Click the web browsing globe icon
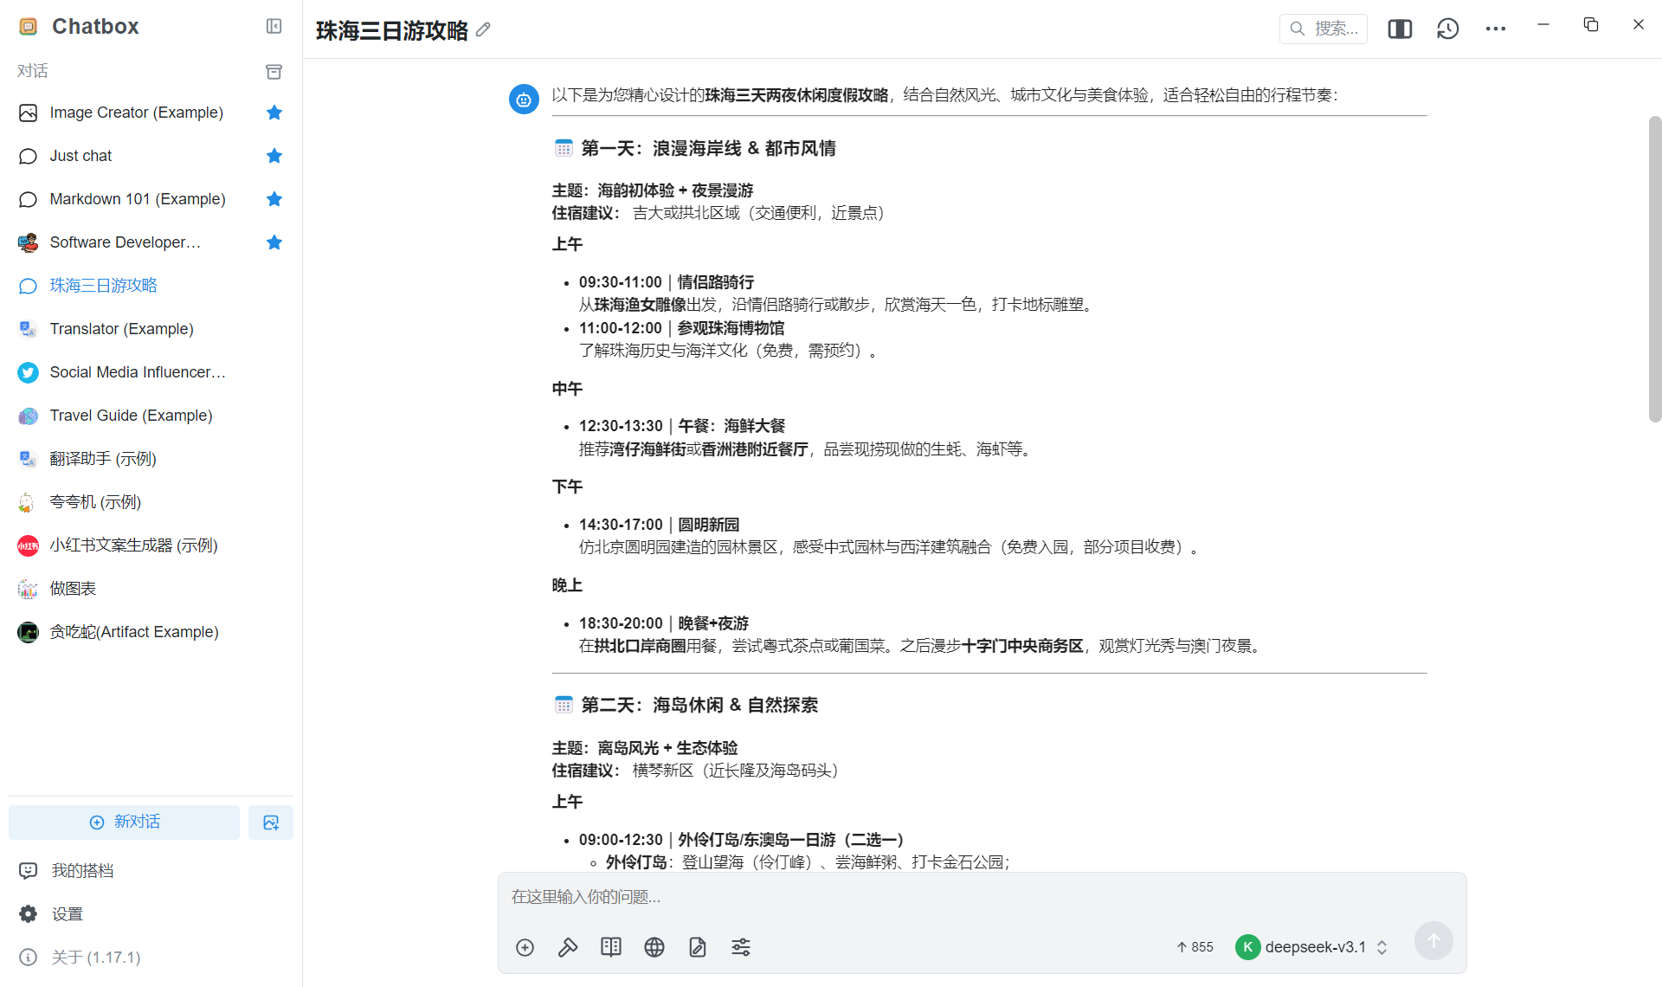1662x987 pixels. [654, 947]
